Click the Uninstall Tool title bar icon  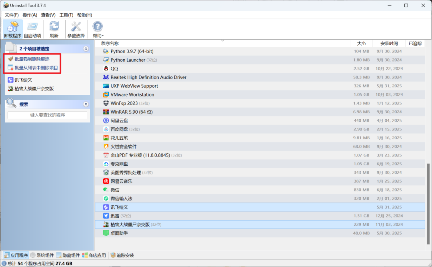6,6
